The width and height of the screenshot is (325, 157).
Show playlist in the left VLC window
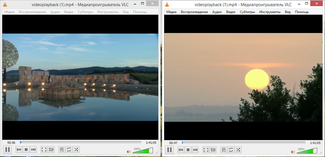pos(62,149)
